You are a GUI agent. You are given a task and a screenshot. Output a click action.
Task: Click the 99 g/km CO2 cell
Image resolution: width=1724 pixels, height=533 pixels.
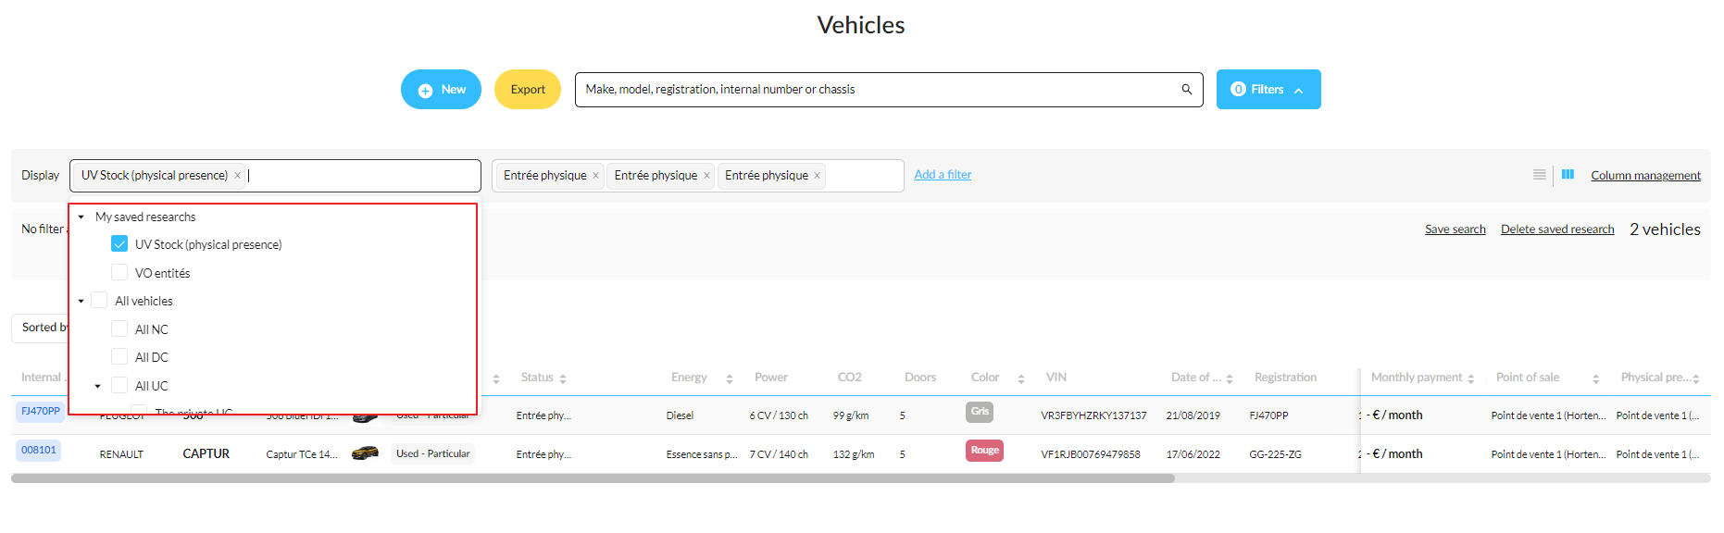tap(851, 415)
